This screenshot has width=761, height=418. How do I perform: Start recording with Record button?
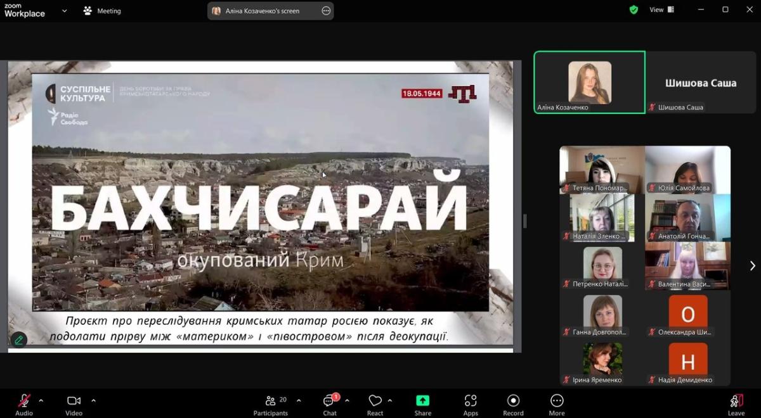tap(513, 403)
